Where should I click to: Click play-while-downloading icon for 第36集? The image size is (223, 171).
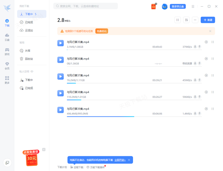206,59
